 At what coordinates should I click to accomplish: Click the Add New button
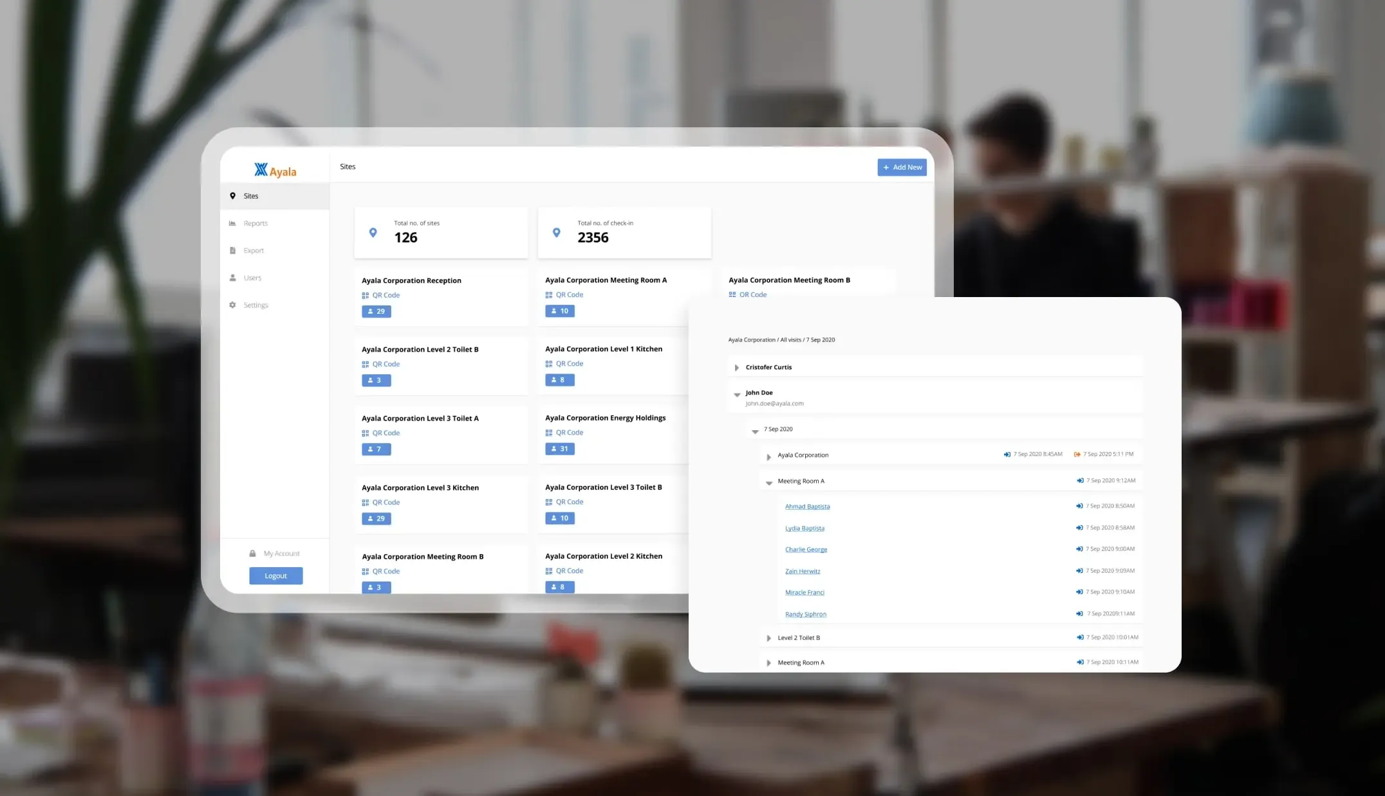click(902, 167)
